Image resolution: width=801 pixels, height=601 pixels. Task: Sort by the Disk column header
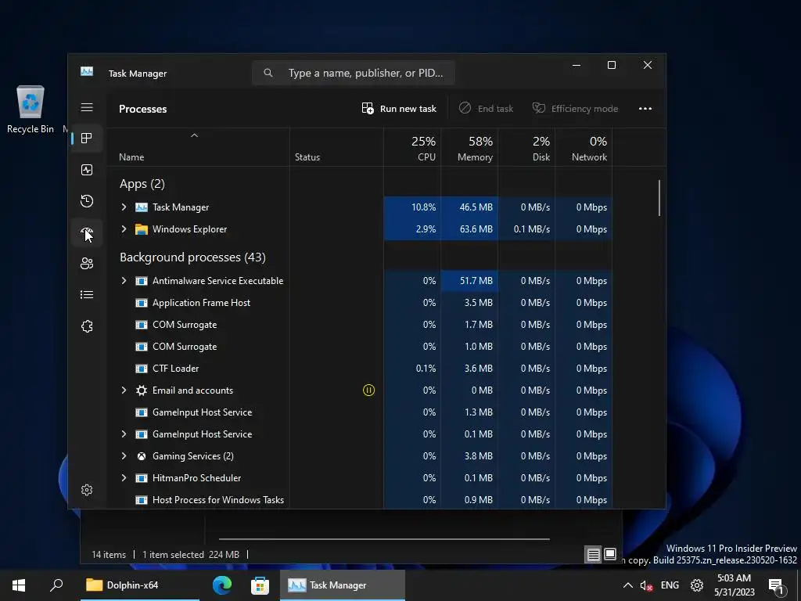click(x=526, y=148)
